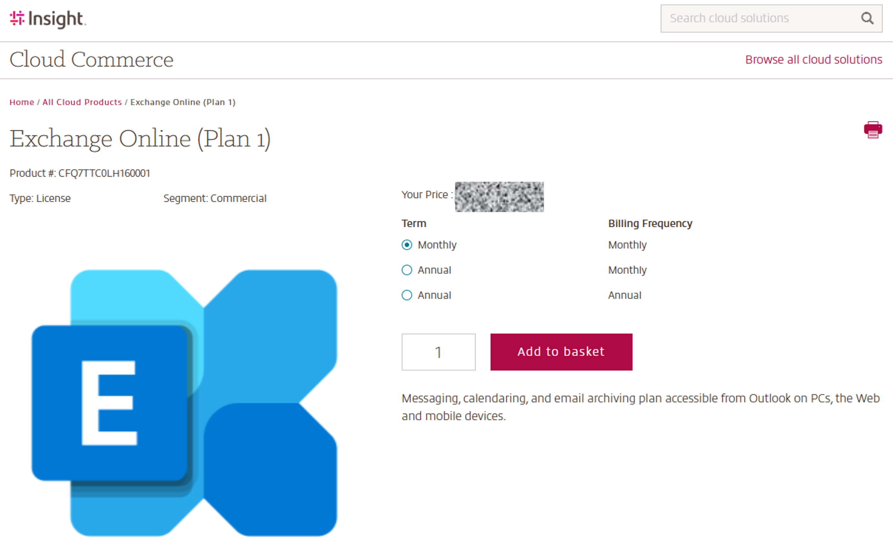Click the search magnifier icon
Image resolution: width=893 pixels, height=551 pixels.
868,18
